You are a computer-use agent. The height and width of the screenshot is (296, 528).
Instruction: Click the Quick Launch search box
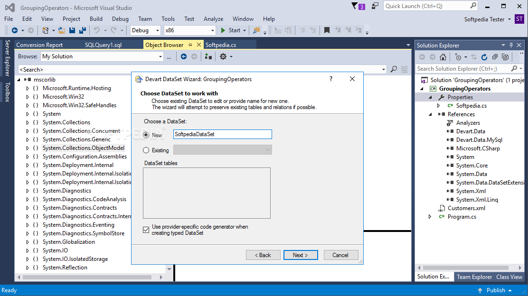430,6
